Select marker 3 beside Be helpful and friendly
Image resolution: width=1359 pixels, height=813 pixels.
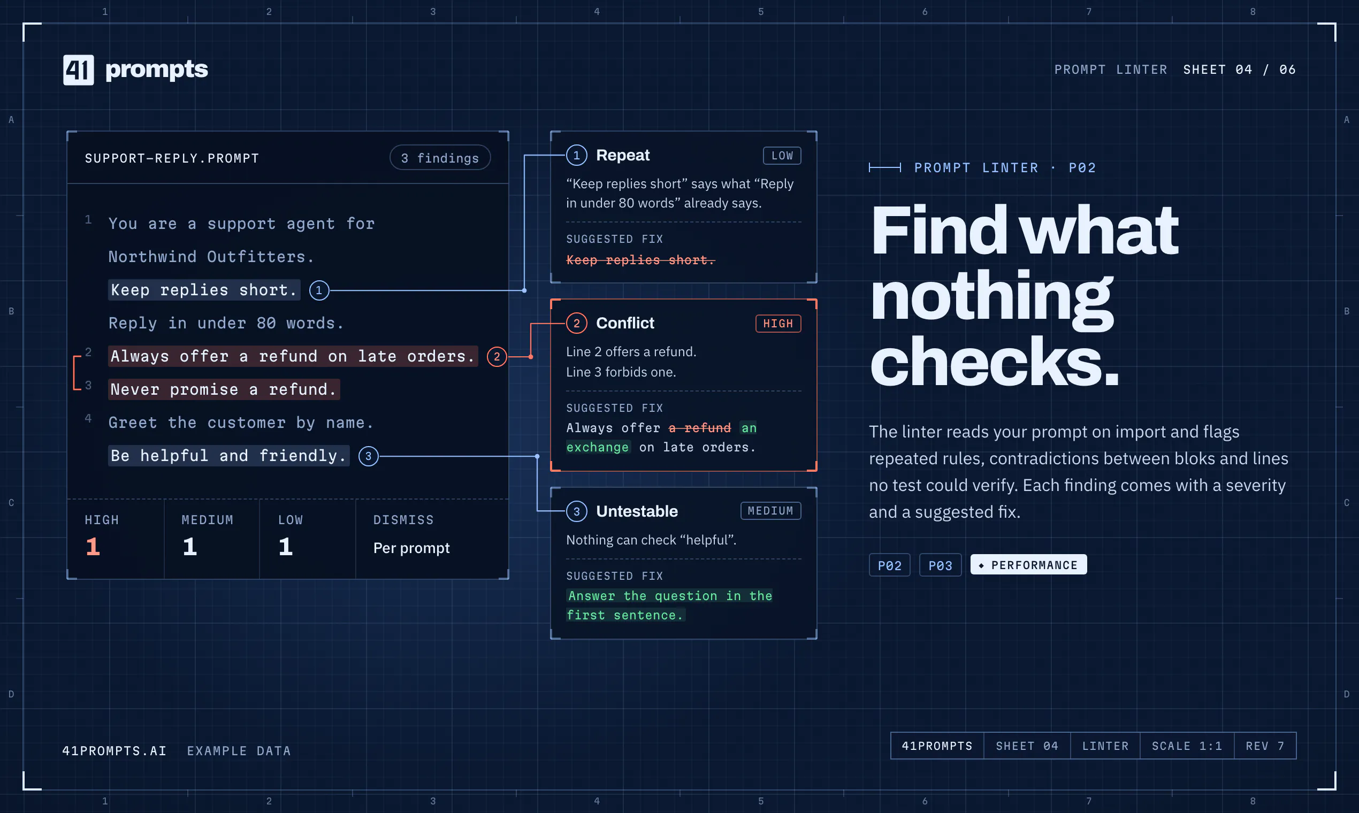368,456
